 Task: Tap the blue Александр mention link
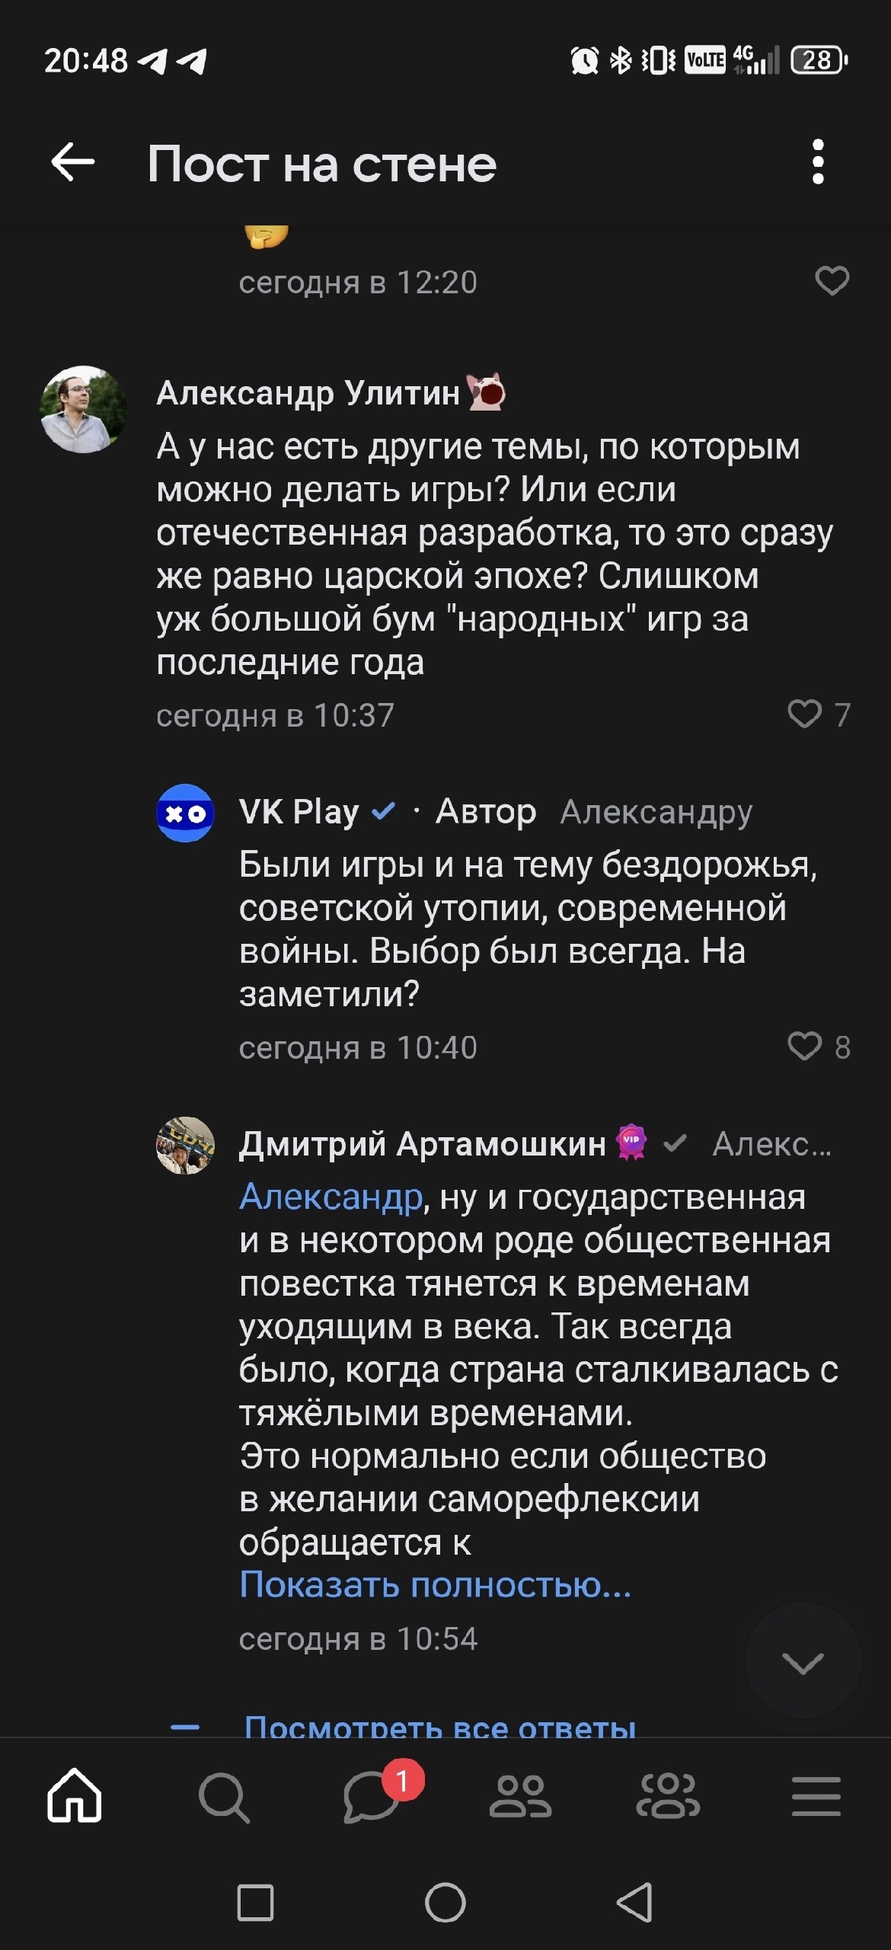click(x=331, y=1197)
